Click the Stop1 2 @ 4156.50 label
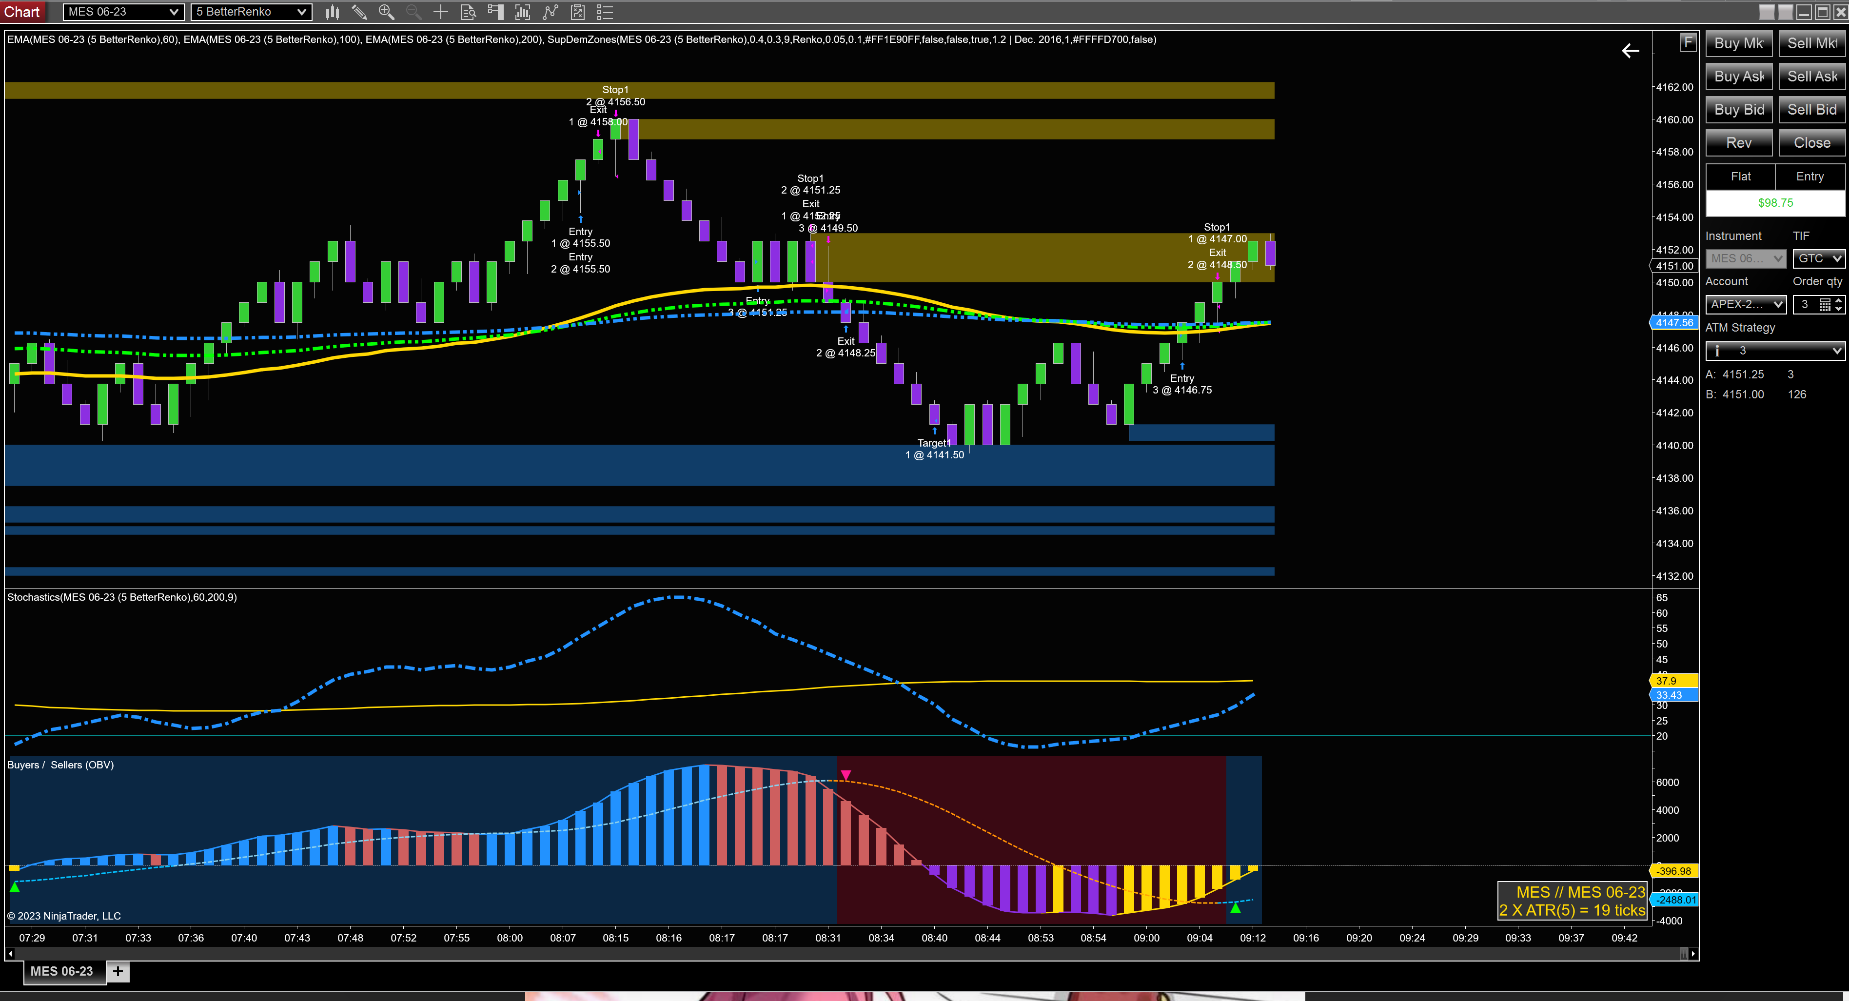Viewport: 1849px width, 1001px height. (x=615, y=96)
